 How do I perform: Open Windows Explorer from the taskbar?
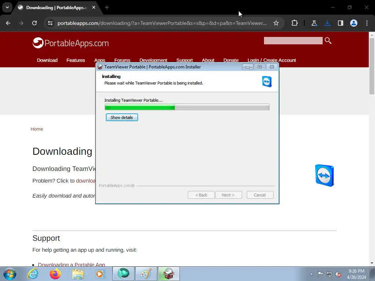pos(78,274)
